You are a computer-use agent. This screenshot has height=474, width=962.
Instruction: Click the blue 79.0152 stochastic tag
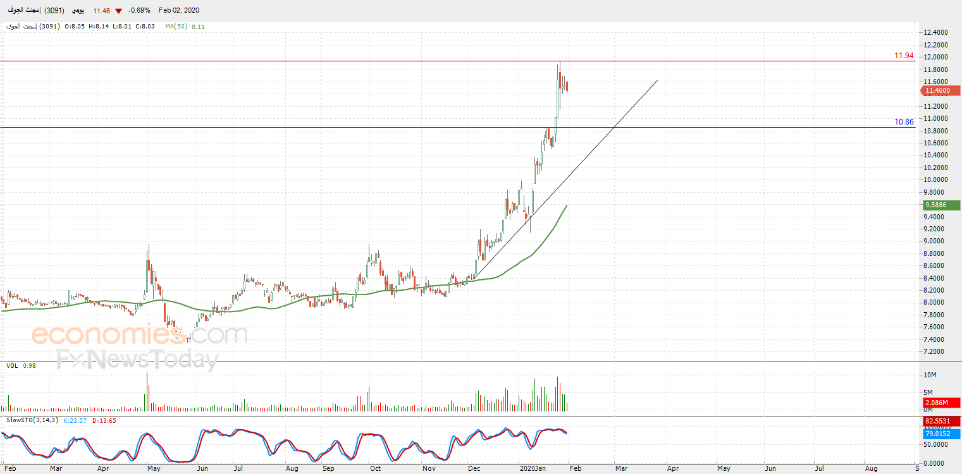coord(941,434)
